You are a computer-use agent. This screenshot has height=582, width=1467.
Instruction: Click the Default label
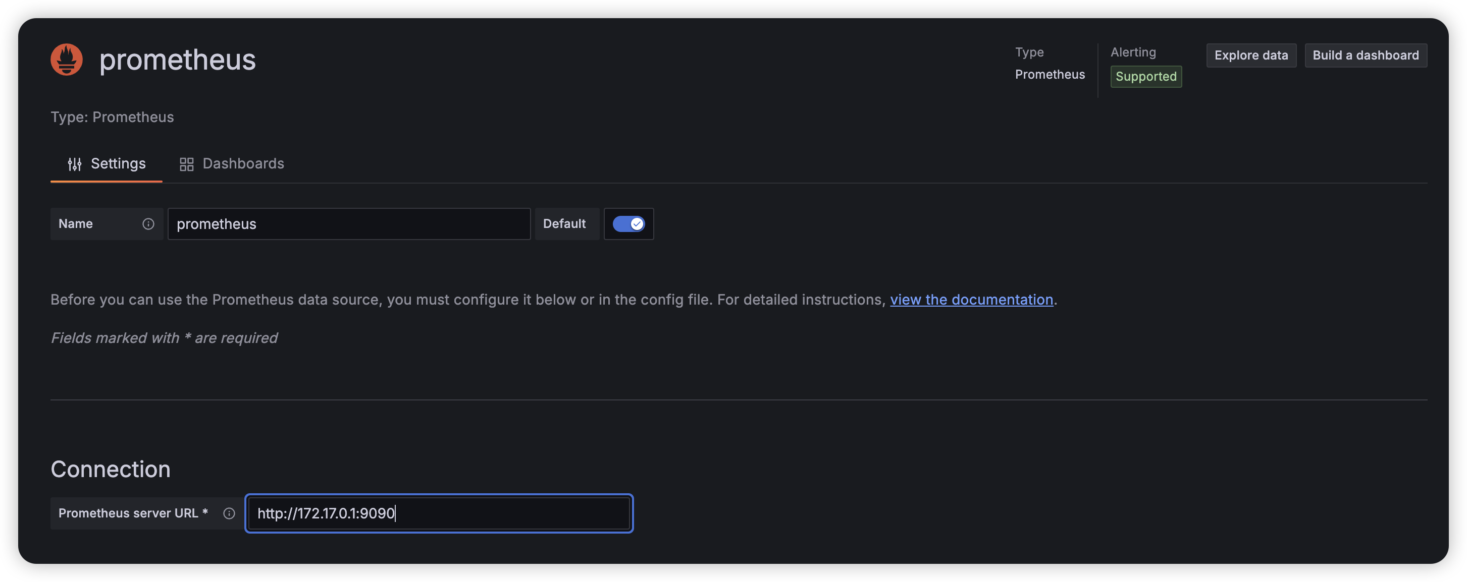564,223
